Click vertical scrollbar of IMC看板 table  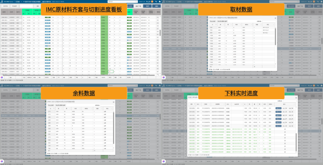coord(160,33)
